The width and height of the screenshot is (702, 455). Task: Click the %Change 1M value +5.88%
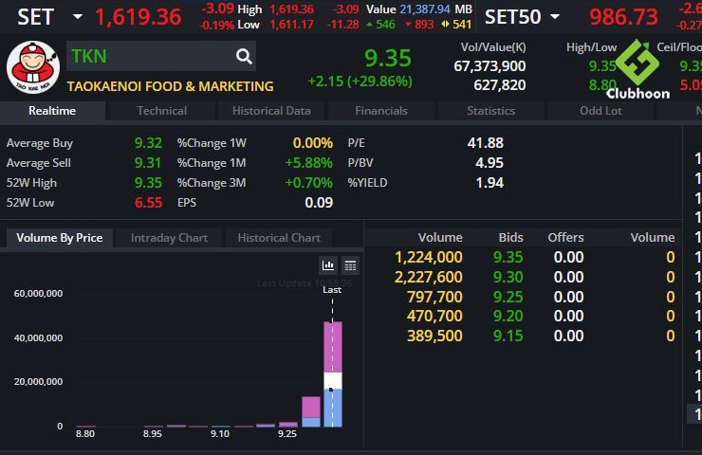pyautogui.click(x=309, y=163)
